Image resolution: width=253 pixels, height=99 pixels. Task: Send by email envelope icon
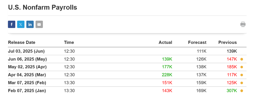tap(39, 24)
